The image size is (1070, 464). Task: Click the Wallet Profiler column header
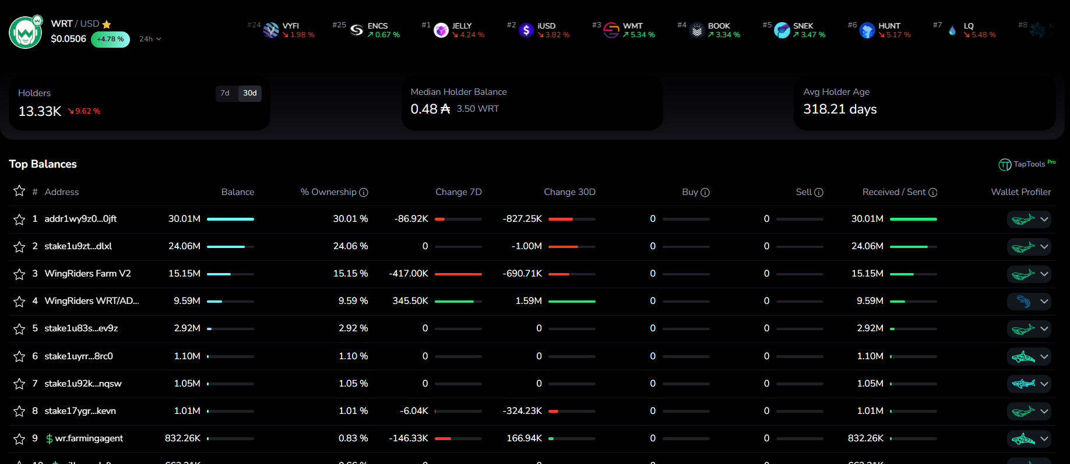point(1021,192)
